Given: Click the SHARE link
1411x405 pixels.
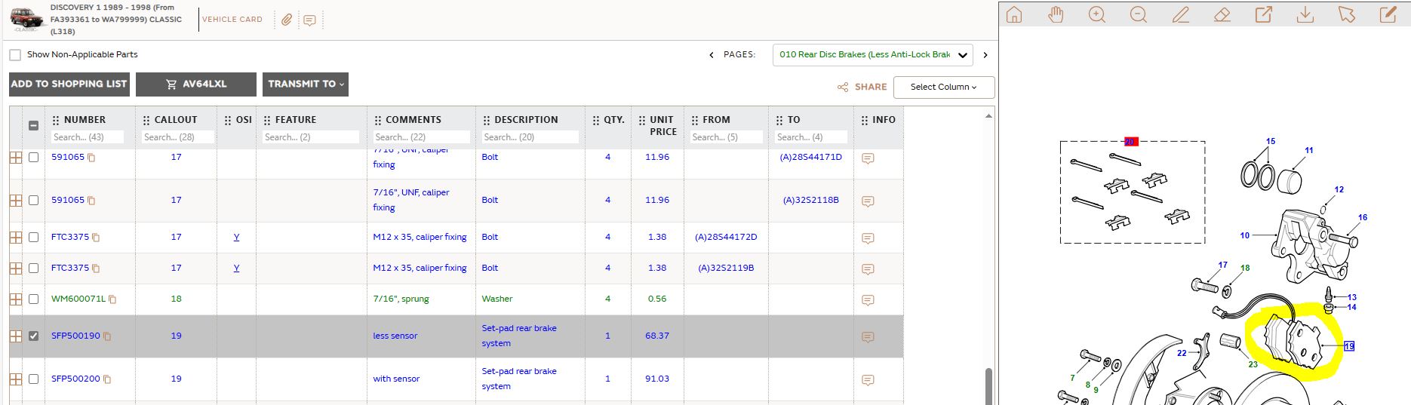Looking at the screenshot, I should 871,87.
